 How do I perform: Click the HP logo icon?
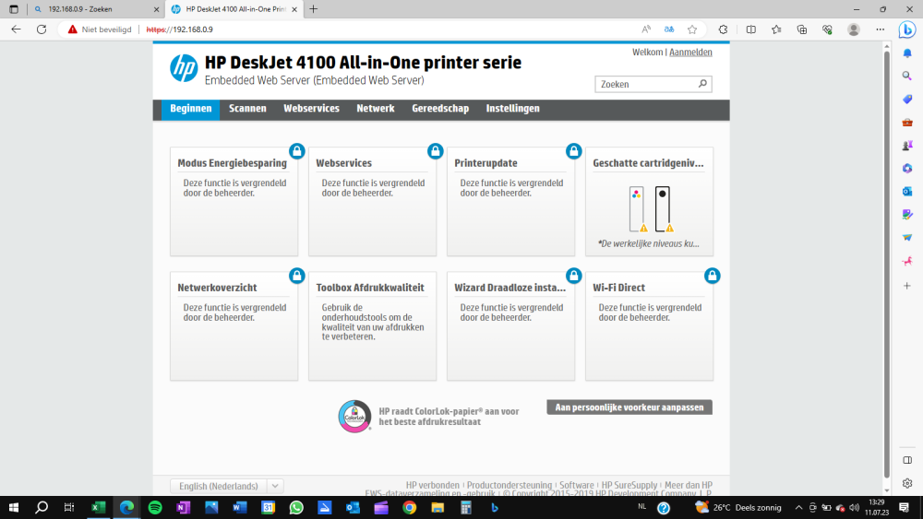pyautogui.click(x=184, y=68)
